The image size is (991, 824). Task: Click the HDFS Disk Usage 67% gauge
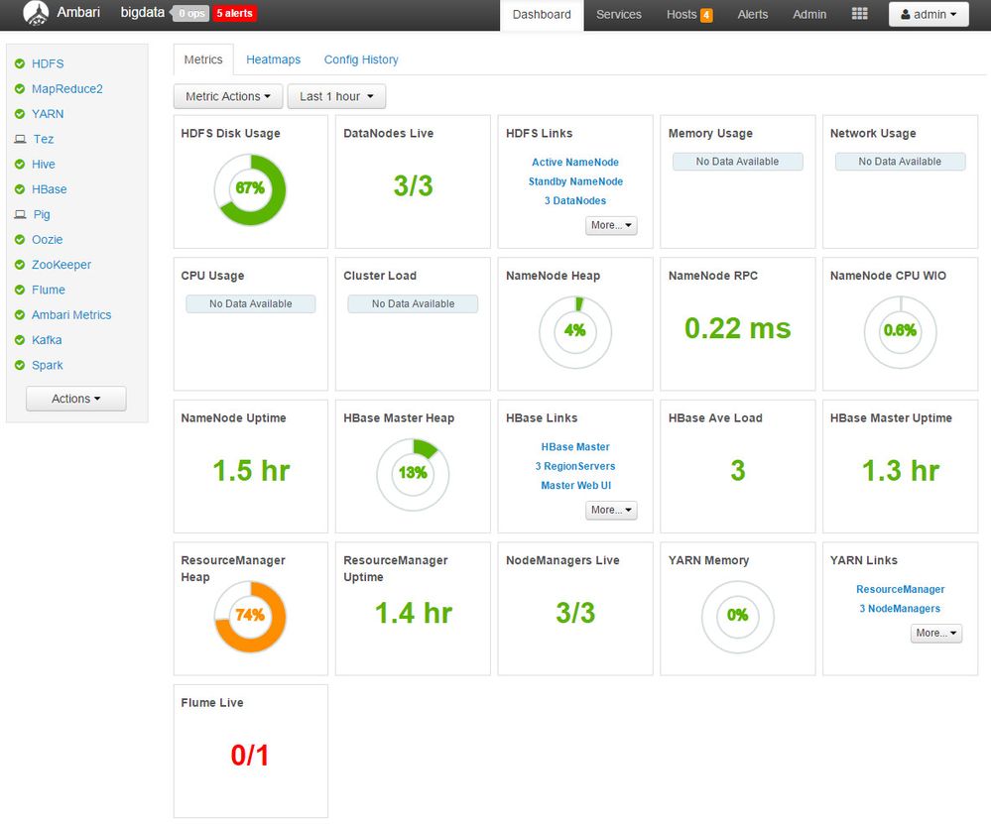250,189
